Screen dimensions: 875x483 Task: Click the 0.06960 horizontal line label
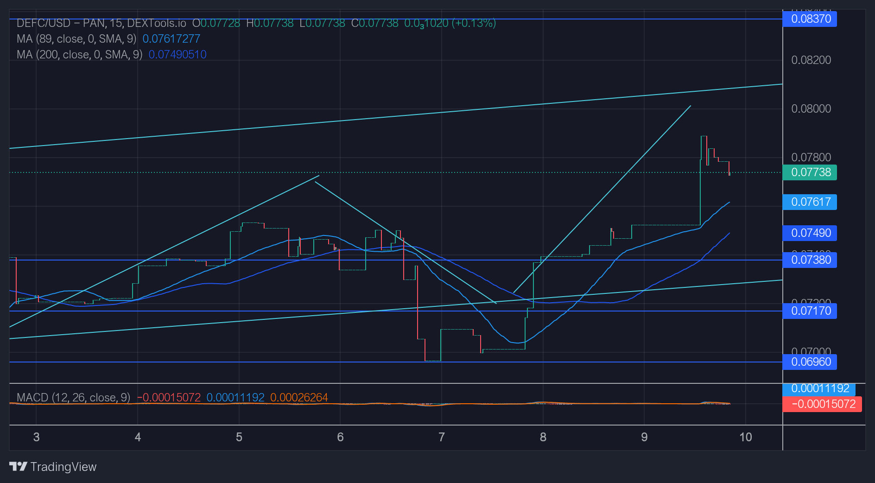[810, 362]
